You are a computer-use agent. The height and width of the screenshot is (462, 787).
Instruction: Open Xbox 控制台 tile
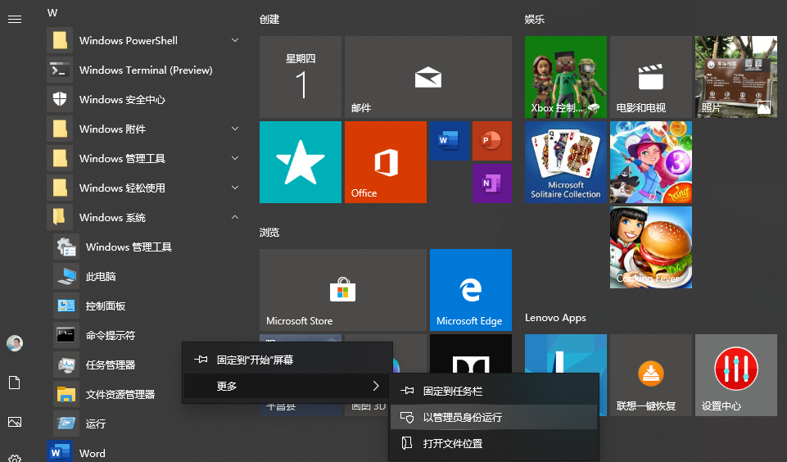[566, 77]
